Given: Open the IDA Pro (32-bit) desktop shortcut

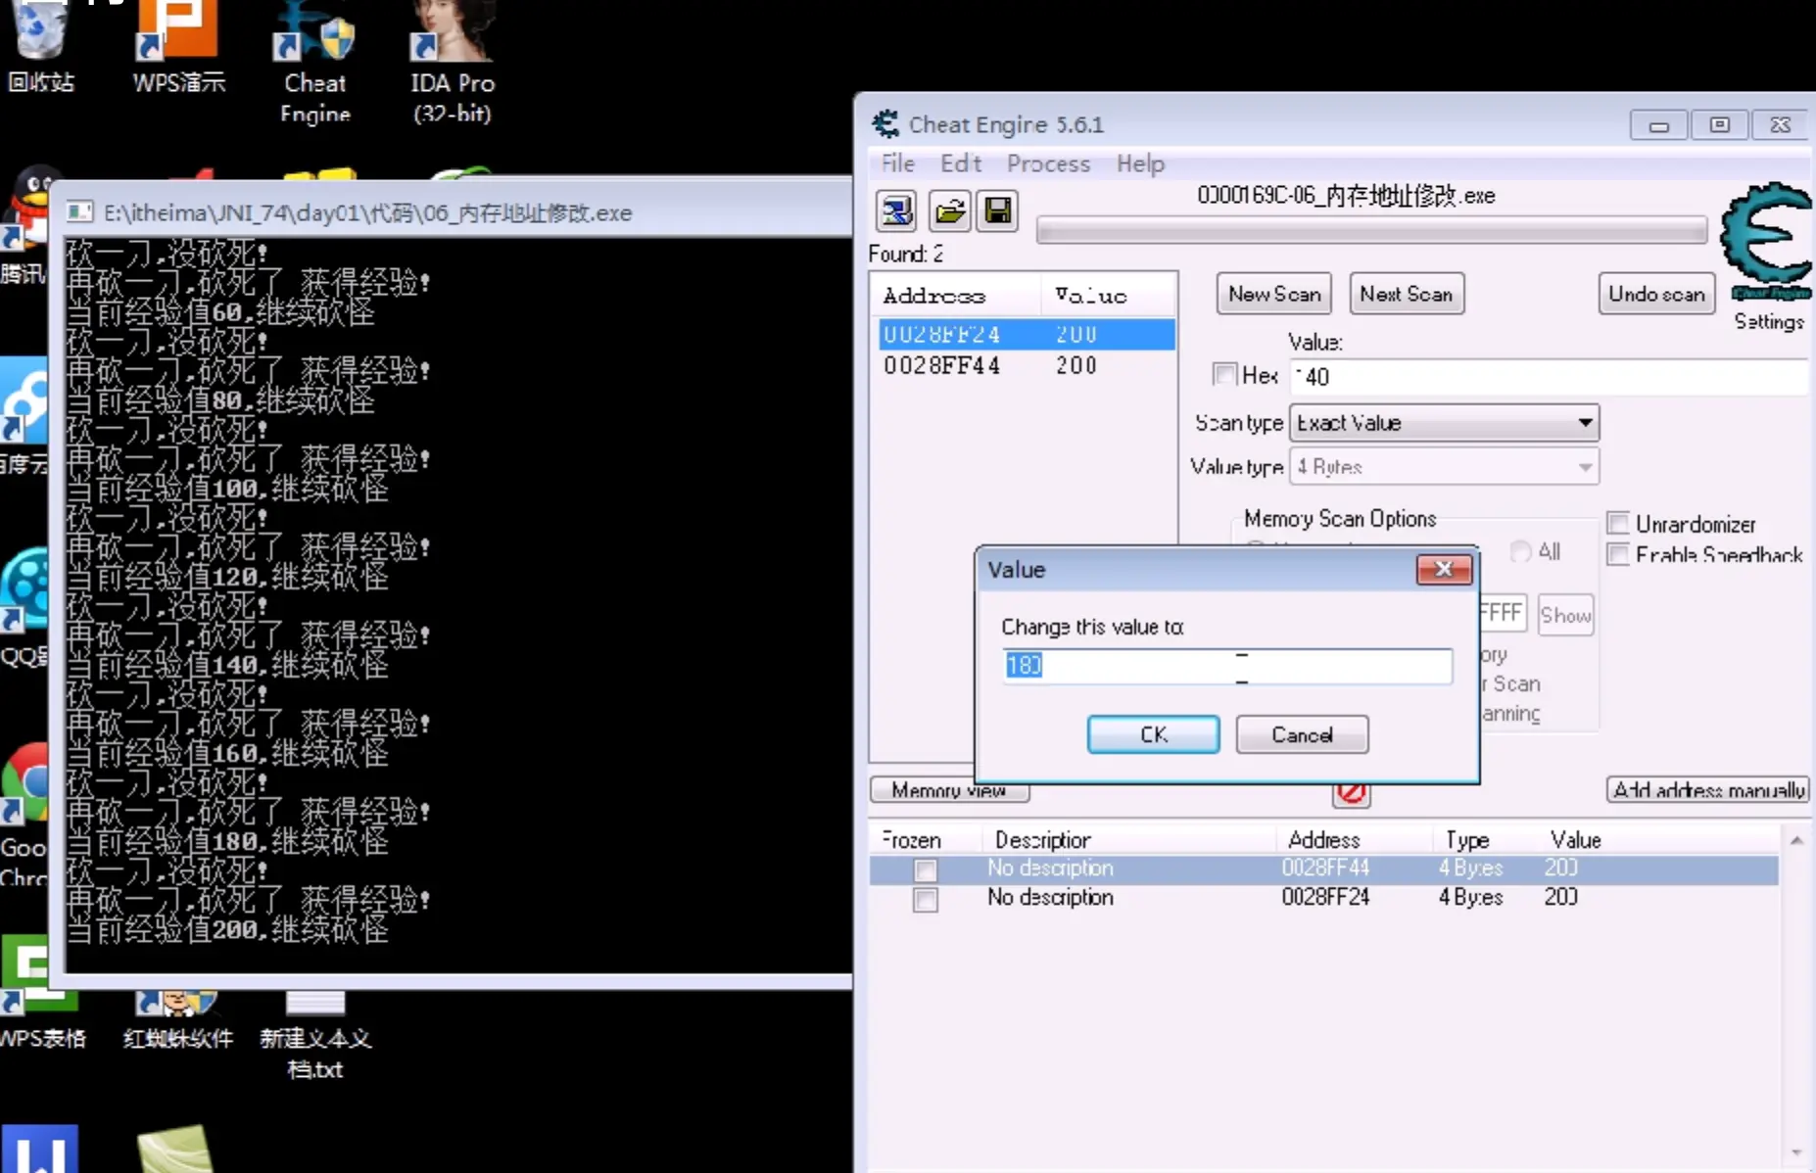Looking at the screenshot, I should click(452, 62).
